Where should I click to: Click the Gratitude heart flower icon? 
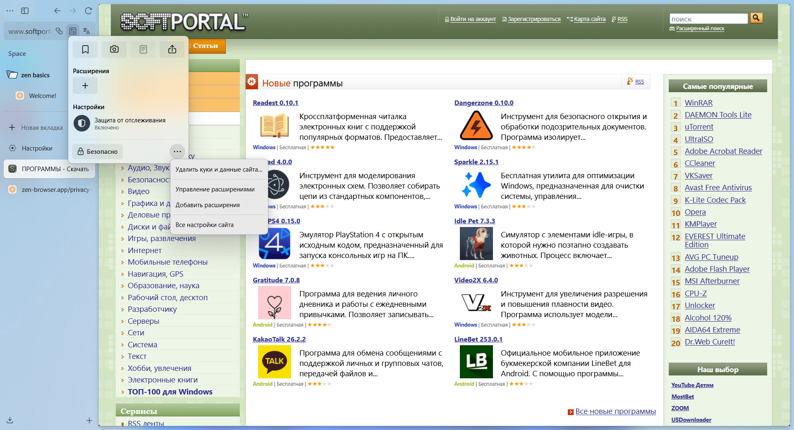point(275,303)
